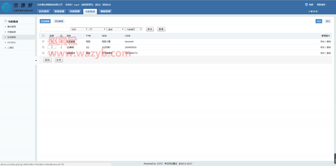Open the 系统设置 tab
The width and height of the screenshot is (336, 166).
click(59, 12)
